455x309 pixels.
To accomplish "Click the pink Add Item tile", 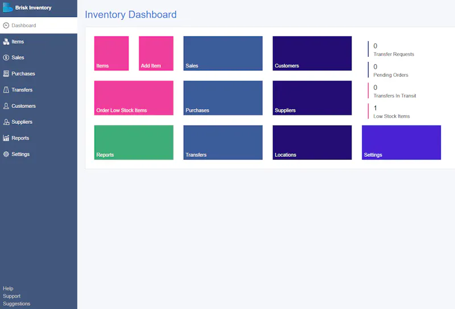I will click(x=156, y=53).
